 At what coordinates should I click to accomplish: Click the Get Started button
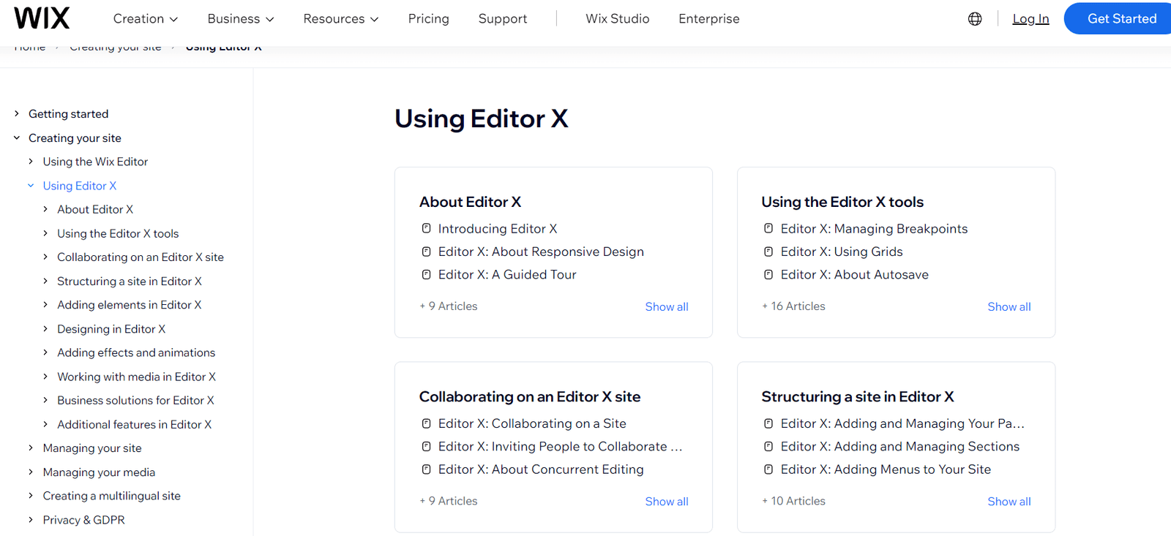click(1118, 18)
